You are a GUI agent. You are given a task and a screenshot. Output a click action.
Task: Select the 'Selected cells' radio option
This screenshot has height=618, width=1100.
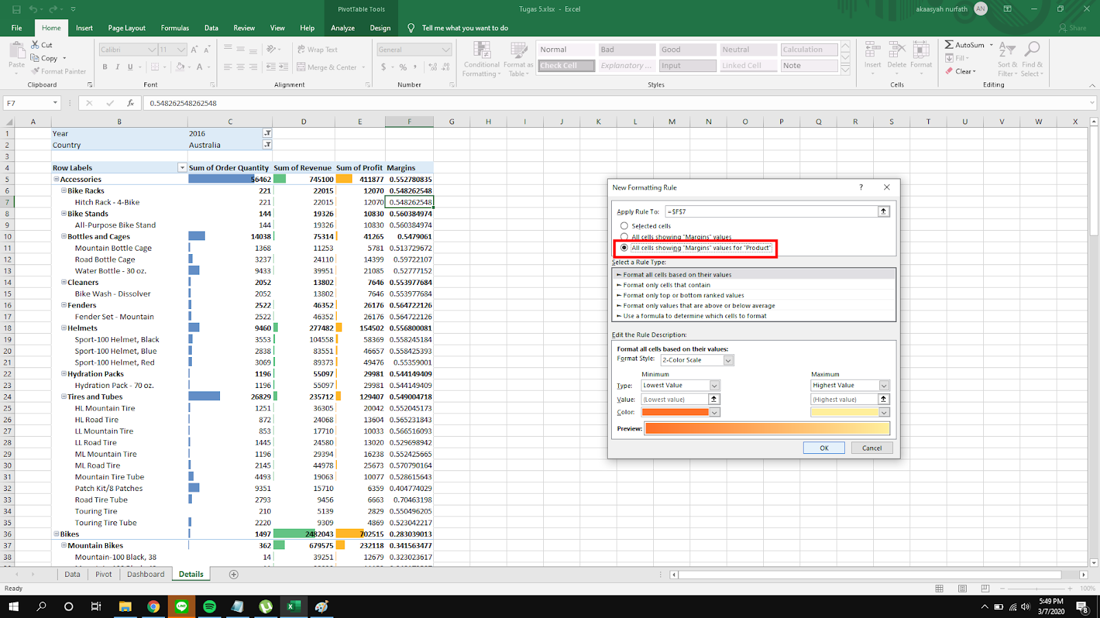[x=624, y=226]
